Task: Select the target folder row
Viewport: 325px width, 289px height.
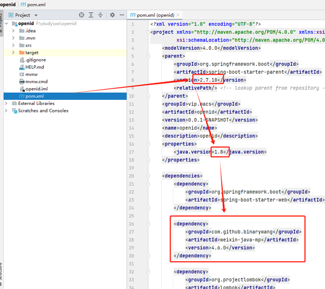Action: pos(65,53)
